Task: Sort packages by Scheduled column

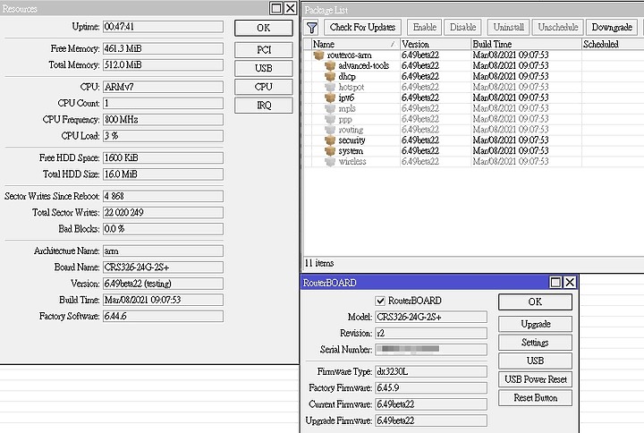Action: tap(613, 44)
